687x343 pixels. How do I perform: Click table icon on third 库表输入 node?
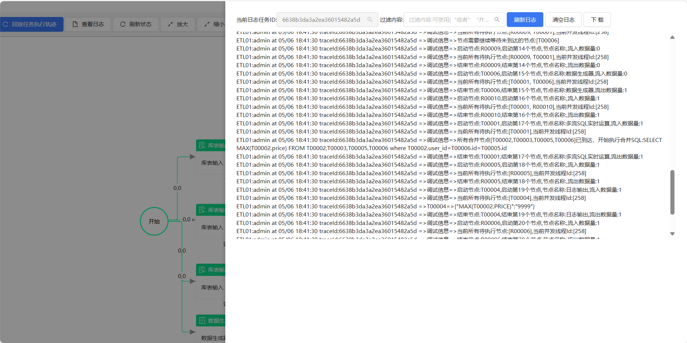point(202,270)
